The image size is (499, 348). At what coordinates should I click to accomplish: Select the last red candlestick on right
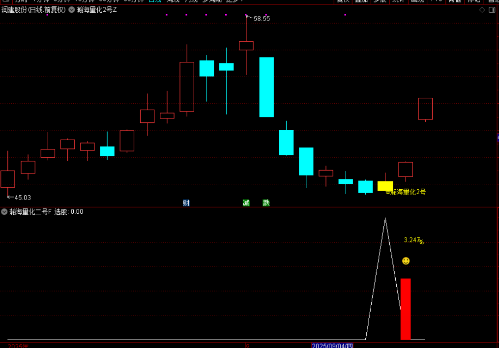click(x=425, y=109)
